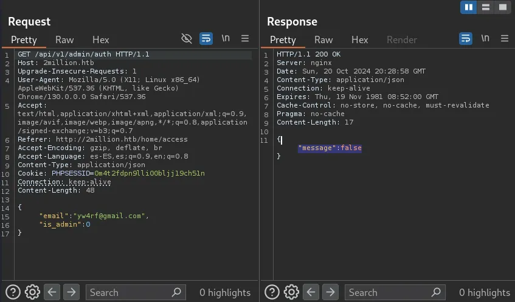Screen dimensions: 515x302
Task: Go to previous match in Request search
Action: [x=52, y=292]
